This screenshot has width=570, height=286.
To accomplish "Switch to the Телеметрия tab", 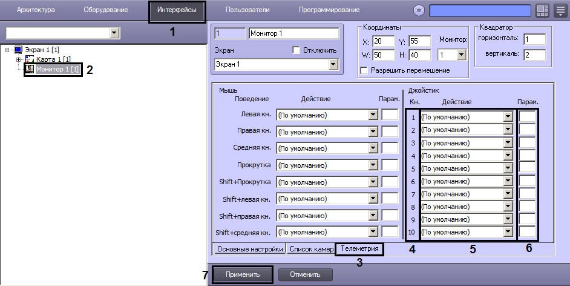I will click(359, 248).
